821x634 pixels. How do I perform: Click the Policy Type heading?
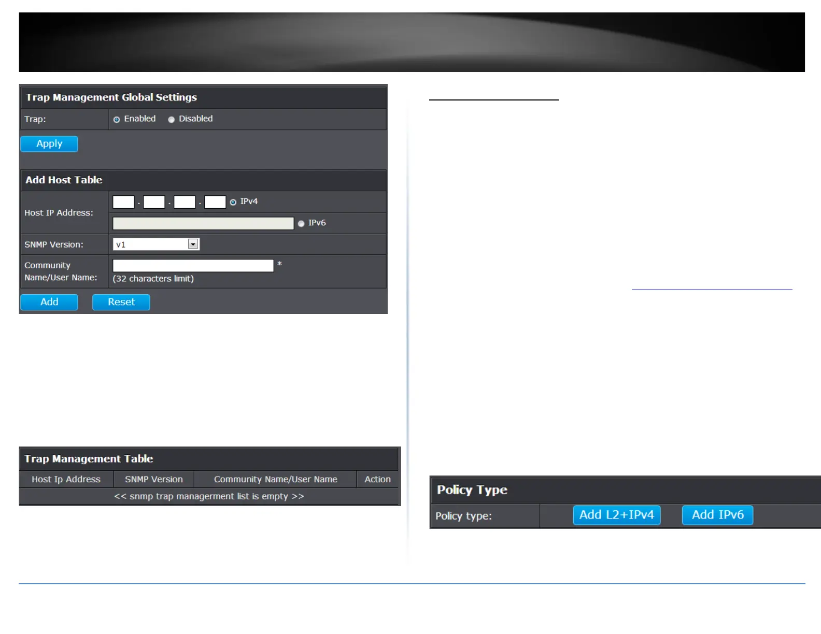tap(472, 490)
